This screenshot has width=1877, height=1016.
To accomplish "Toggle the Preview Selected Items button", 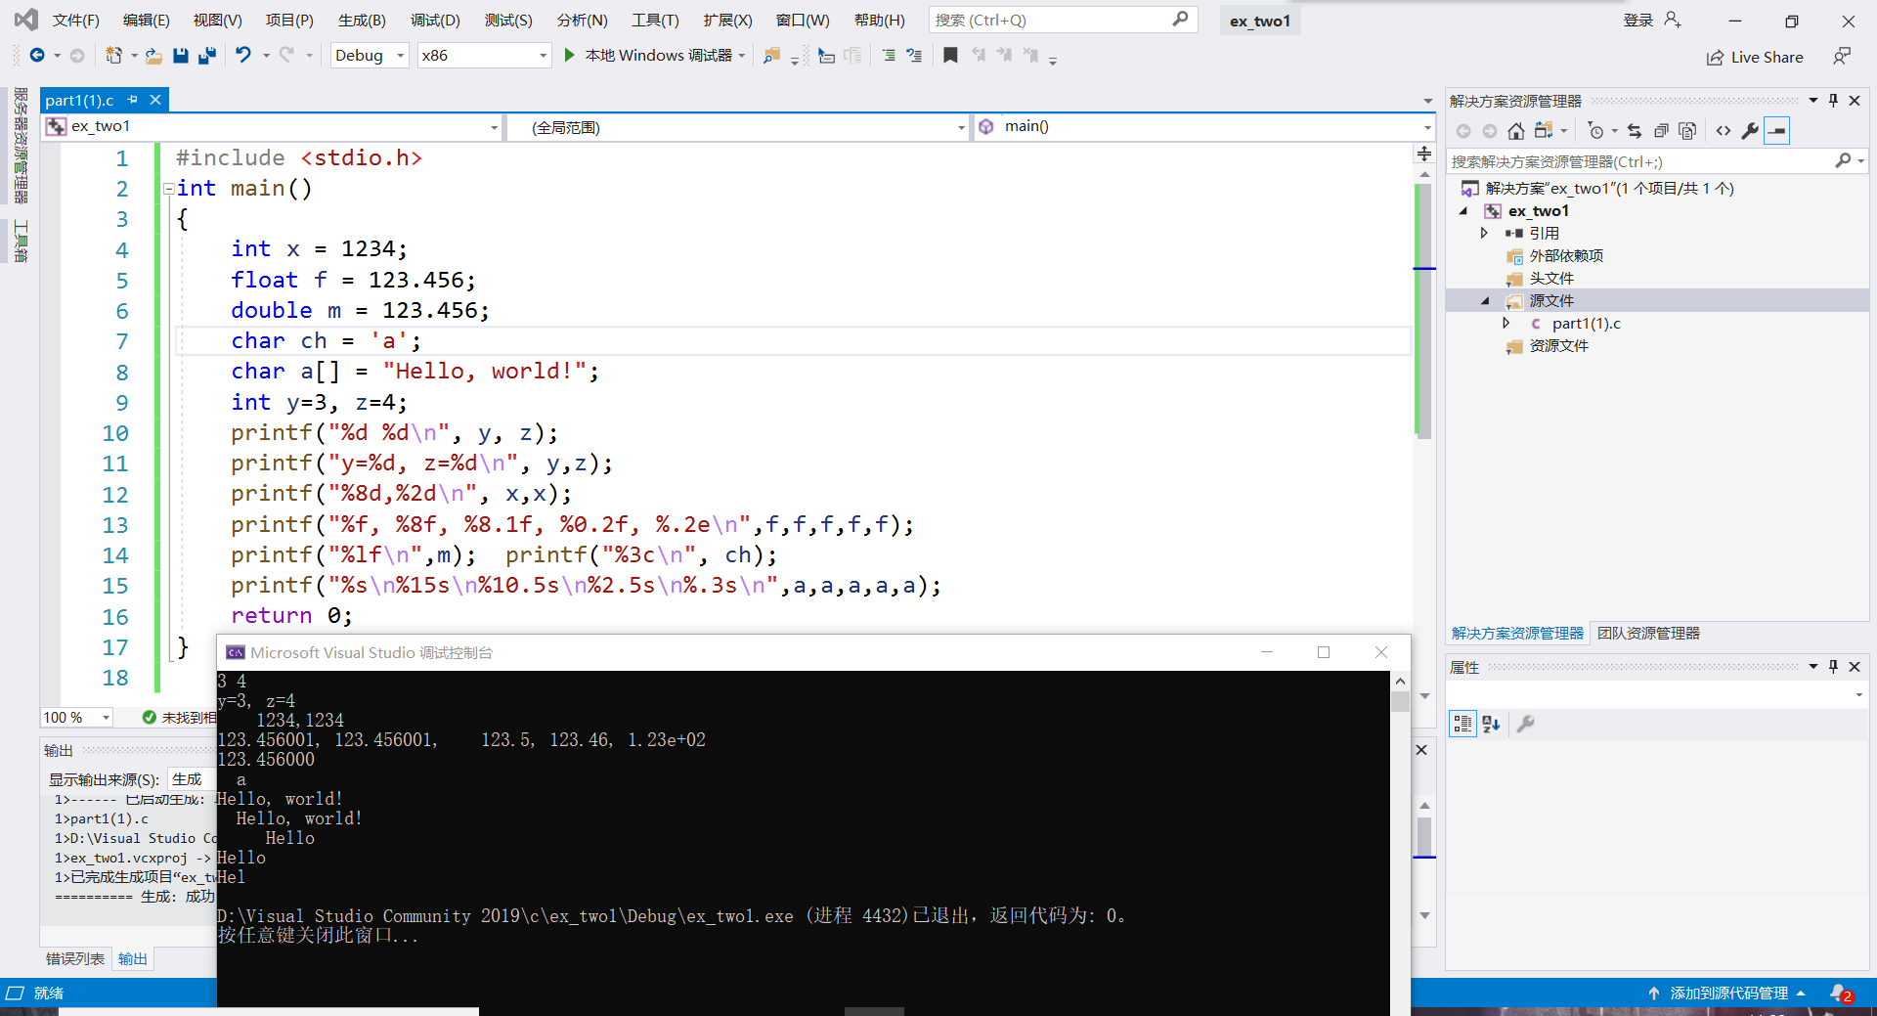I will (x=1777, y=131).
